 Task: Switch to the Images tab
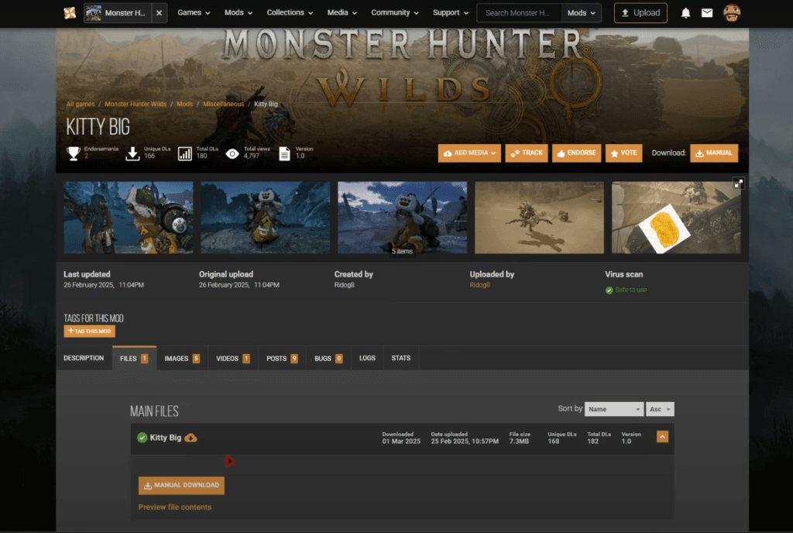click(182, 358)
